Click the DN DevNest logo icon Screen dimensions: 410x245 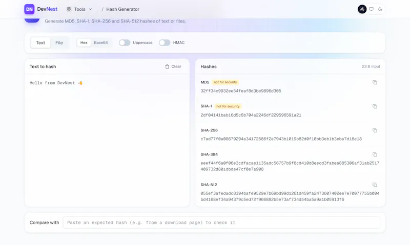click(29, 9)
